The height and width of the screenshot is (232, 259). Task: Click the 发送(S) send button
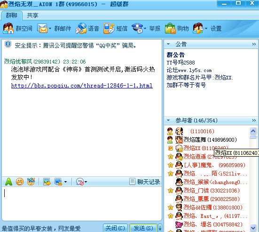[143, 228]
